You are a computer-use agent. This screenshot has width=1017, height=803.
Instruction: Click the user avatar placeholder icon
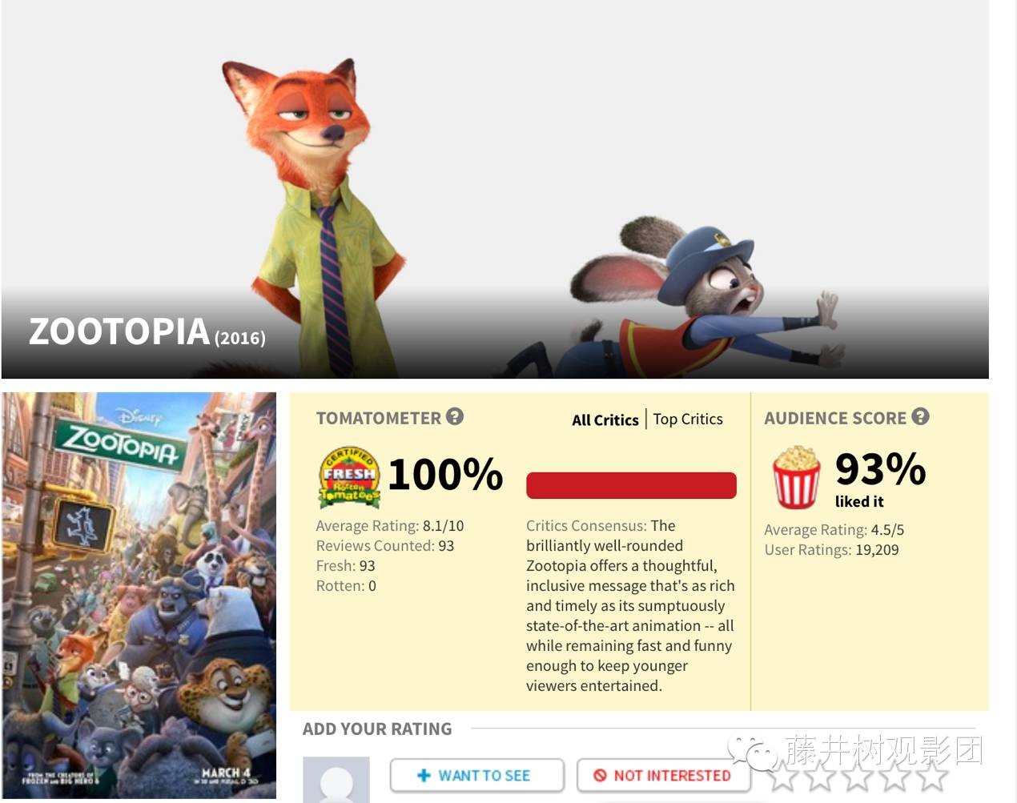(336, 780)
